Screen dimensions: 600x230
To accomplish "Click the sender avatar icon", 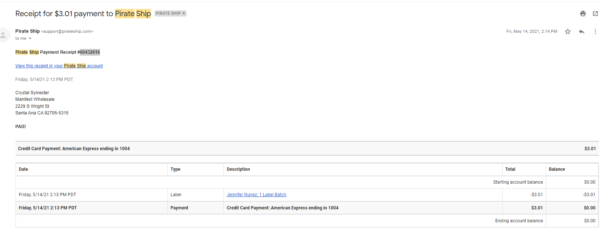I will coord(4,35).
